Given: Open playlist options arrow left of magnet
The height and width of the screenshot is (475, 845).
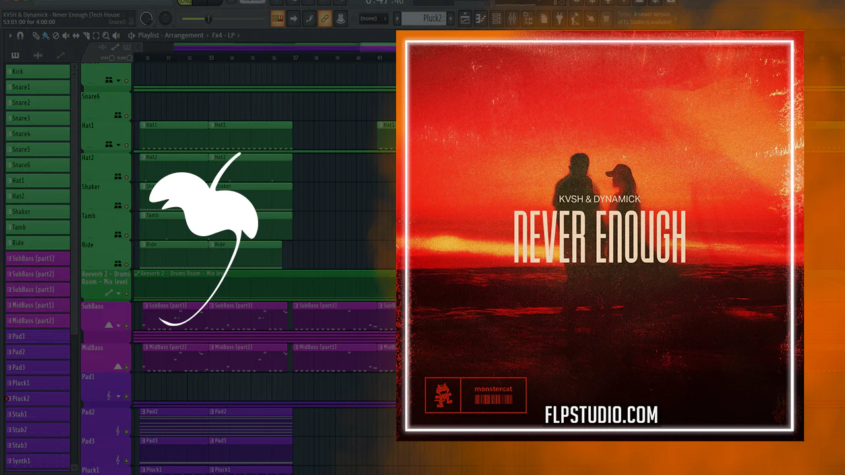Looking at the screenshot, I should coord(9,35).
